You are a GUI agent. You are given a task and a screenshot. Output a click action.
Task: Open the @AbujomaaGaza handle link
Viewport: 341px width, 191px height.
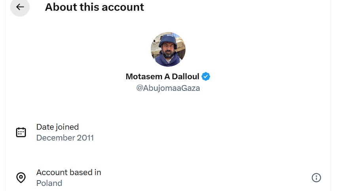pos(168,88)
